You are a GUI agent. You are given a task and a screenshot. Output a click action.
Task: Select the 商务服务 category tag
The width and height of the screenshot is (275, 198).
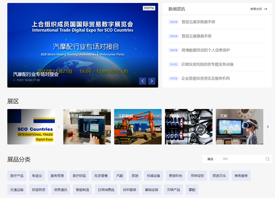(241, 176)
